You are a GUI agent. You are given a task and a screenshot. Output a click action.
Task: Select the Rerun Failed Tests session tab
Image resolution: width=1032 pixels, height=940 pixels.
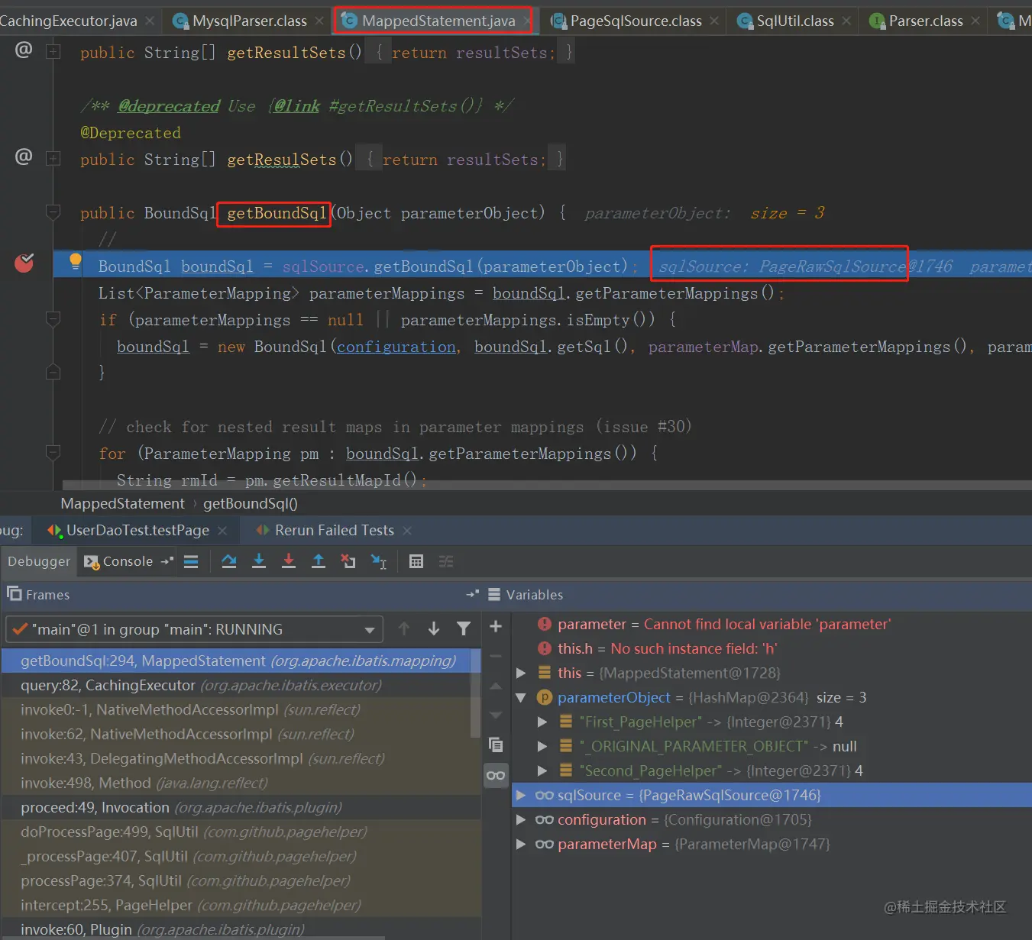tap(335, 530)
